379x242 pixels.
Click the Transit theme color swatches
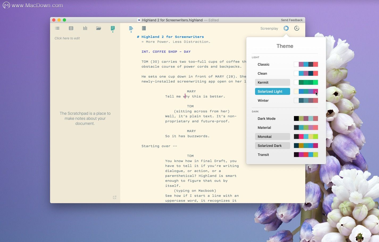coord(306,155)
